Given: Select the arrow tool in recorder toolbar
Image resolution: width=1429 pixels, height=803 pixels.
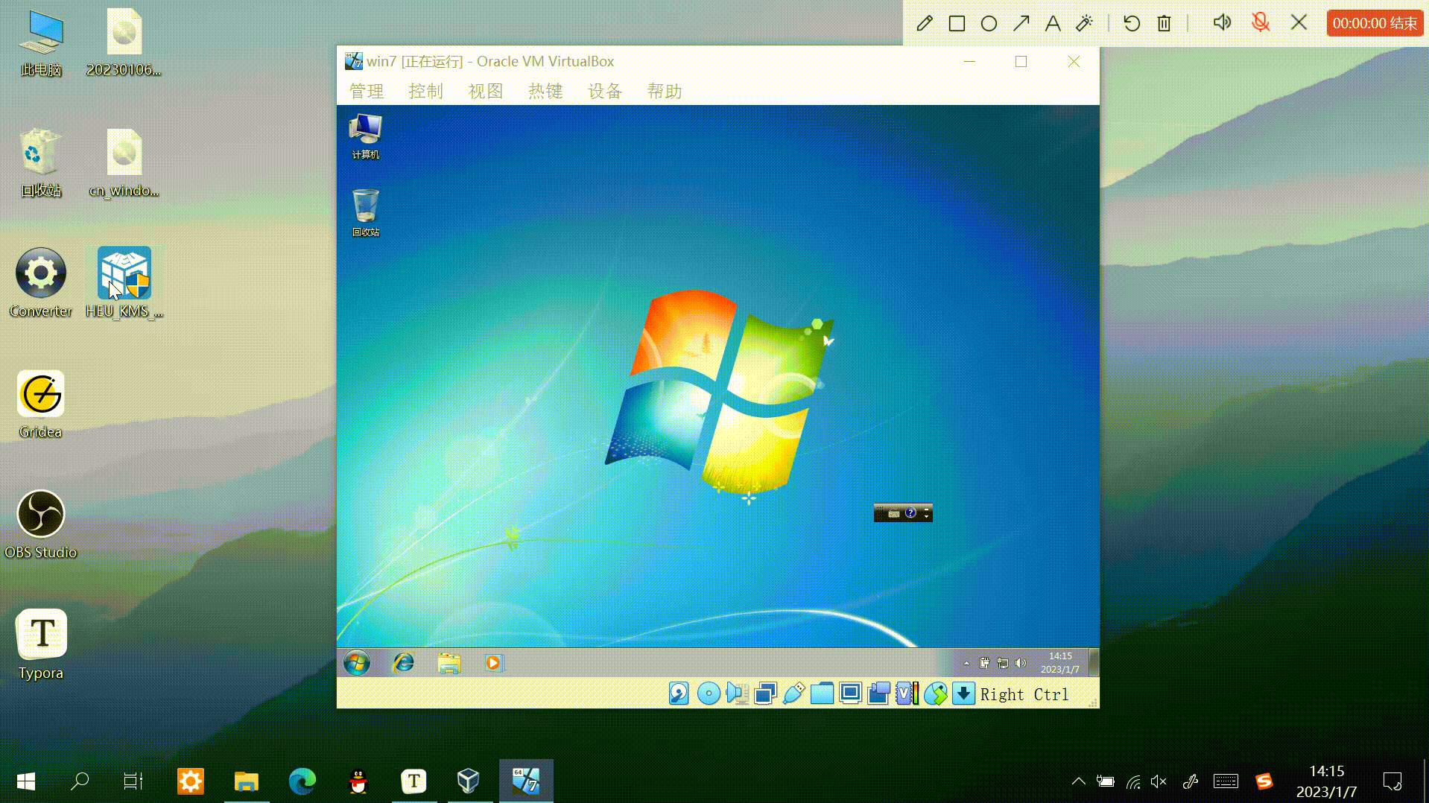Looking at the screenshot, I should click(x=1021, y=23).
